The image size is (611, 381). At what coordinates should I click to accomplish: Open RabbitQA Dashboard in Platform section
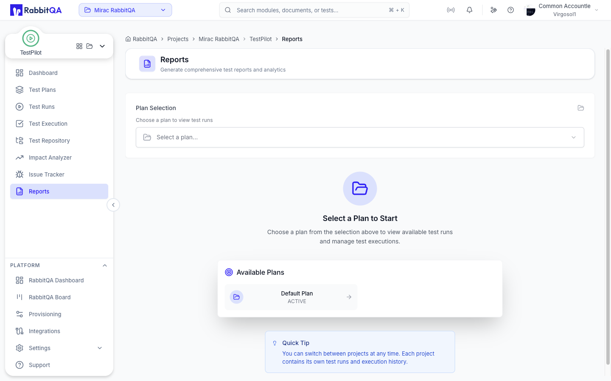59,280
